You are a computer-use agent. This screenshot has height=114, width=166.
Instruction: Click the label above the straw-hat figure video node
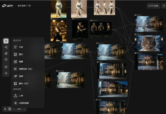tap(139, 53)
